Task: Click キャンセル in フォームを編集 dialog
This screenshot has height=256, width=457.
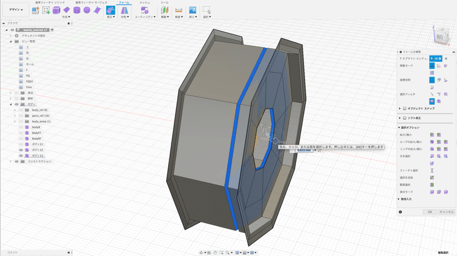Action: [446, 212]
